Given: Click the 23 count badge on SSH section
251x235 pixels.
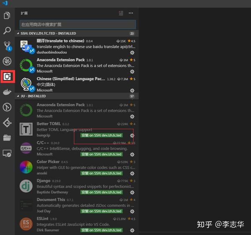Looking at the screenshot, I should 132,33.
